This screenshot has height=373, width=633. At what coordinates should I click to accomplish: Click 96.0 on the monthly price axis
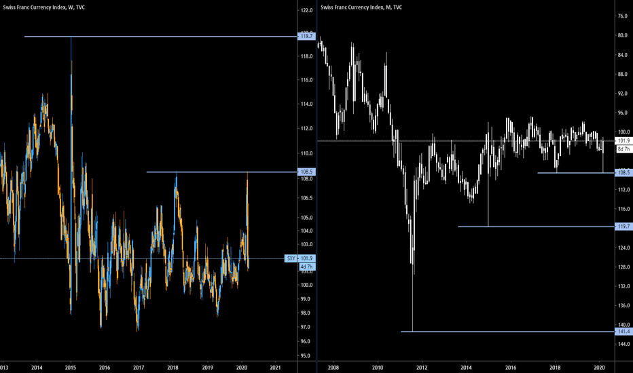[x=623, y=113]
